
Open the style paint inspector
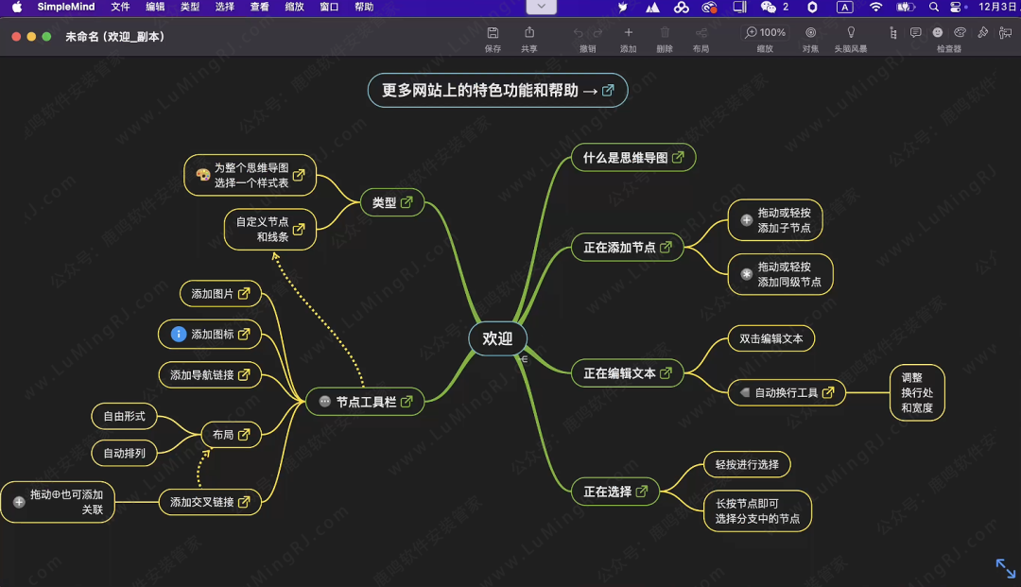pyautogui.click(x=982, y=31)
